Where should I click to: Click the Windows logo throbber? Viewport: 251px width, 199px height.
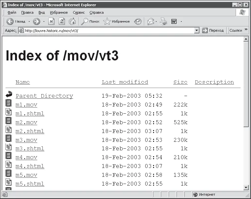243,12
